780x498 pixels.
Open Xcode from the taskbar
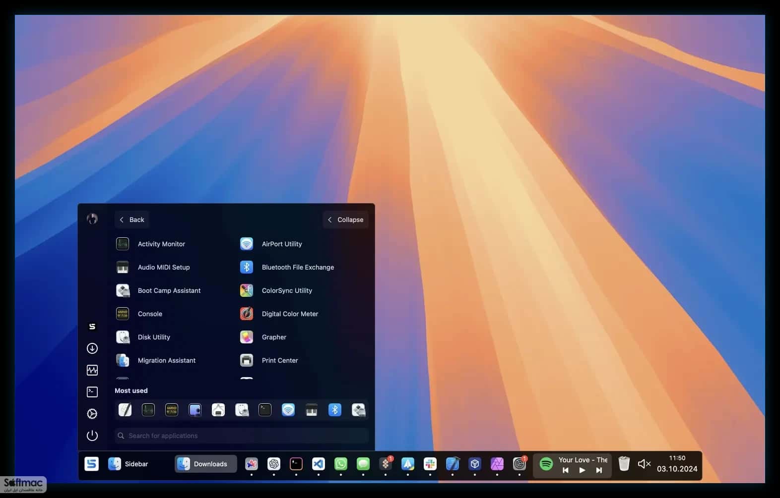[453, 464]
